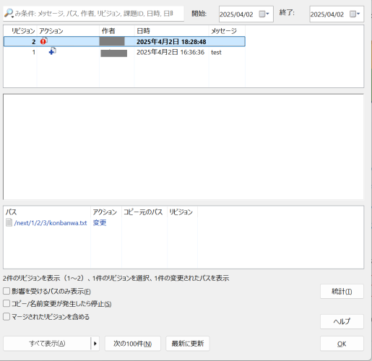372x361 pixels.
Task: Open the 開始 date calendar picker
Action: [264, 14]
